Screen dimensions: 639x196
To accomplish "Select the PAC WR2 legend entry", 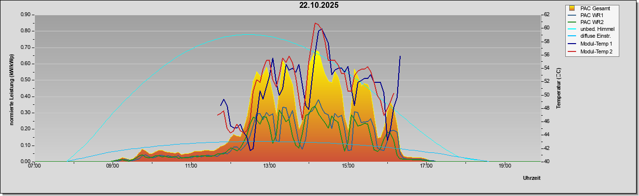I will [592, 22].
